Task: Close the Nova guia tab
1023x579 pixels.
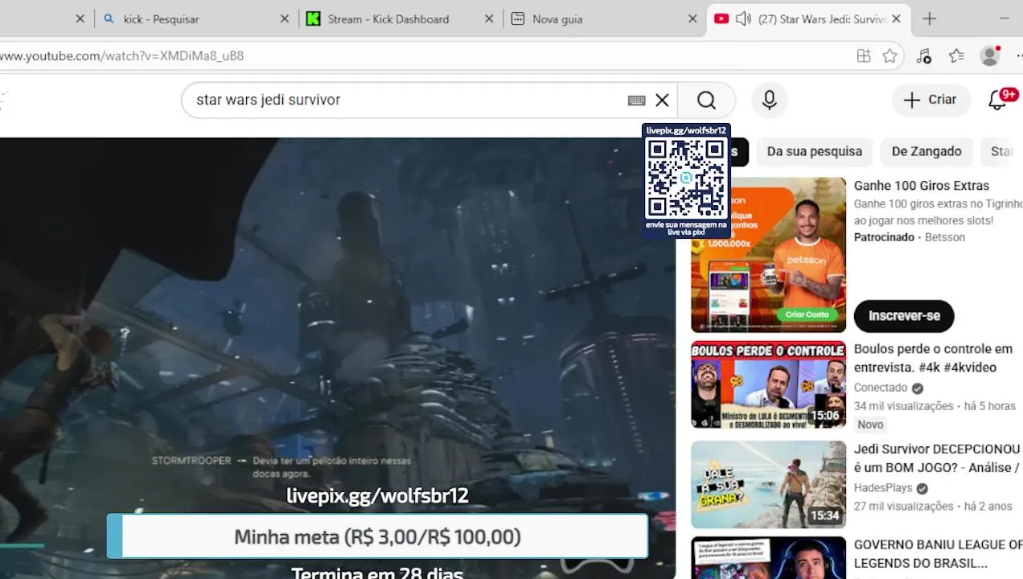Action: click(693, 18)
